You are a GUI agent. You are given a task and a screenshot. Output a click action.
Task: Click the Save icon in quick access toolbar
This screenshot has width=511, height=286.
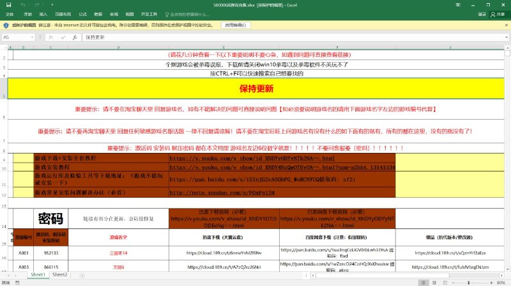(x=9, y=5)
